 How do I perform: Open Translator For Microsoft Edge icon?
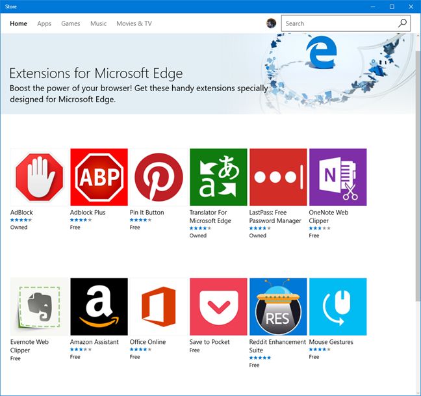point(218,177)
